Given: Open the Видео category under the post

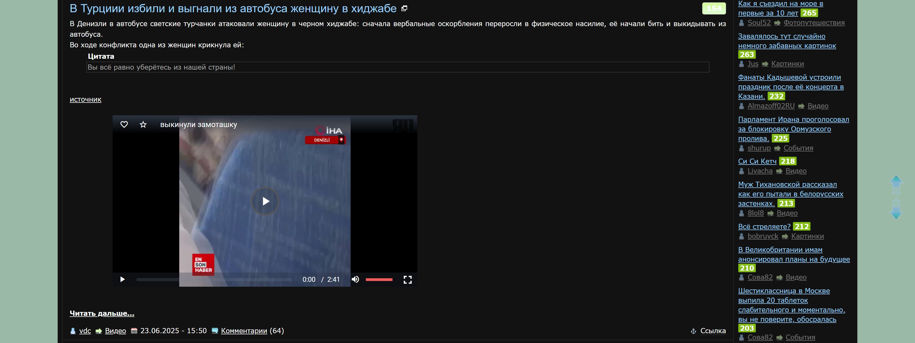Looking at the screenshot, I should (x=115, y=330).
